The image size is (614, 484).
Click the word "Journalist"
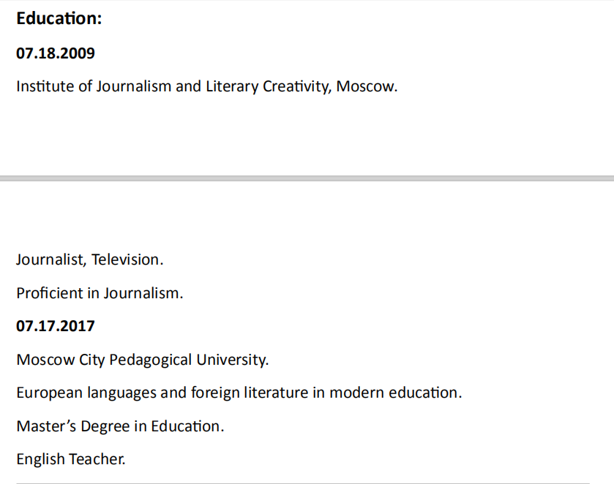(48, 260)
